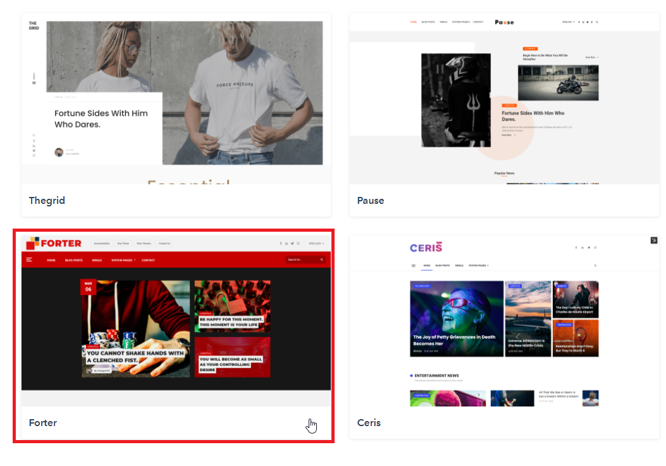Open English language dropdown in Pause preview
666x466 pixels.
pos(567,22)
